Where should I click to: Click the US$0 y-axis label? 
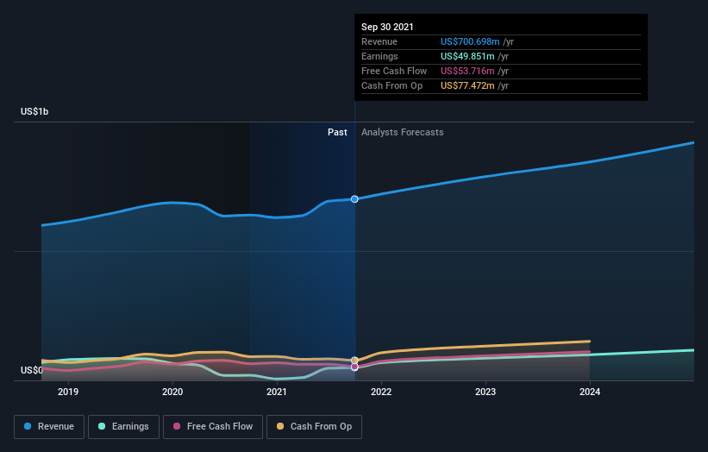(x=32, y=370)
